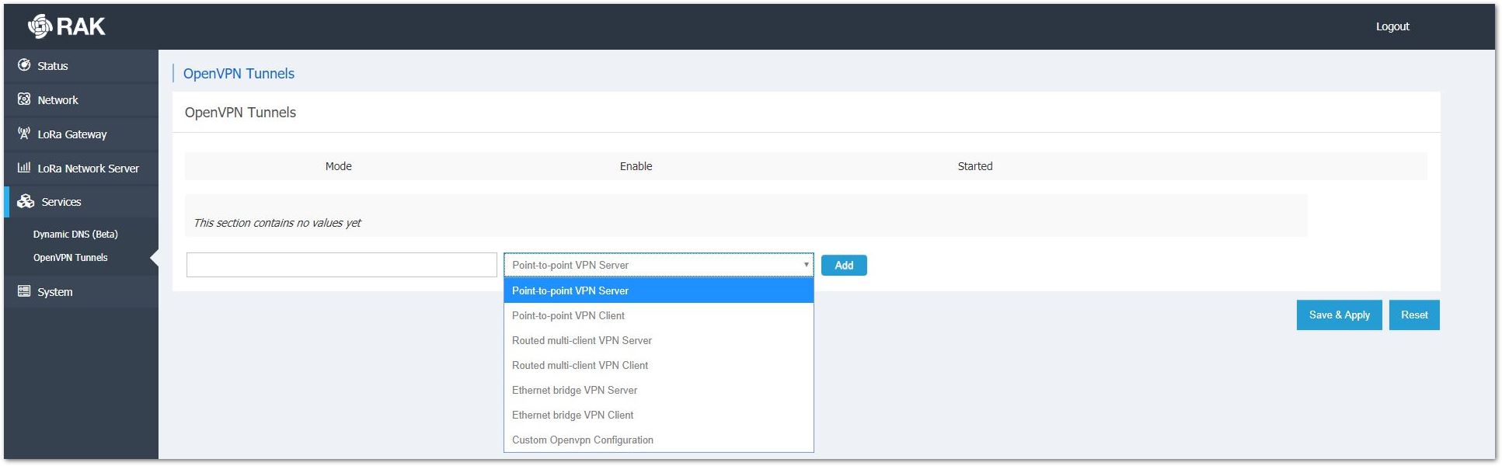
Task: Click the Add button
Action: (x=844, y=266)
